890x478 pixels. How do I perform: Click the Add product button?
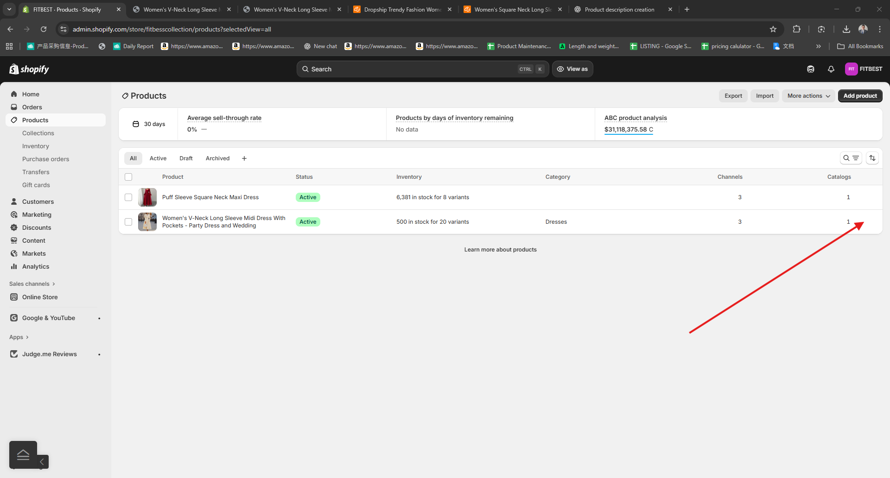tap(860, 96)
